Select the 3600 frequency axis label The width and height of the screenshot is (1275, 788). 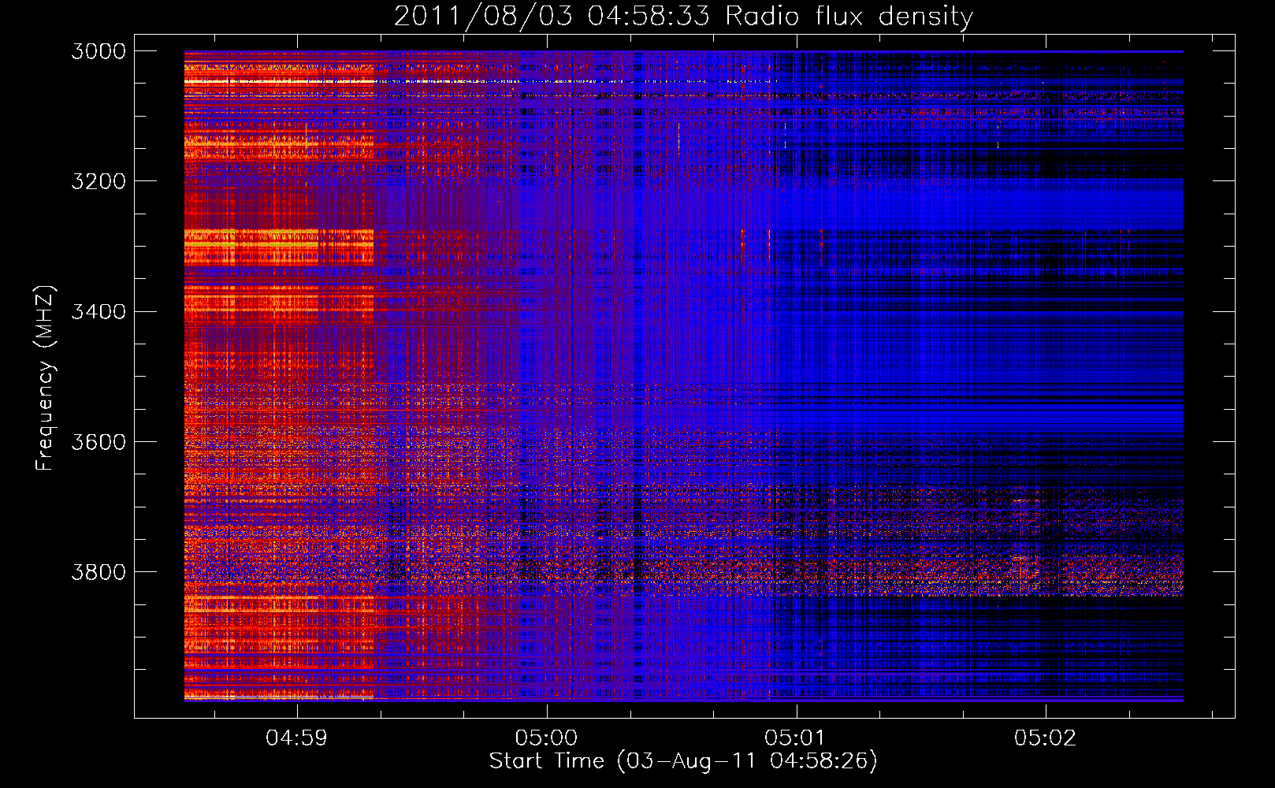(99, 441)
